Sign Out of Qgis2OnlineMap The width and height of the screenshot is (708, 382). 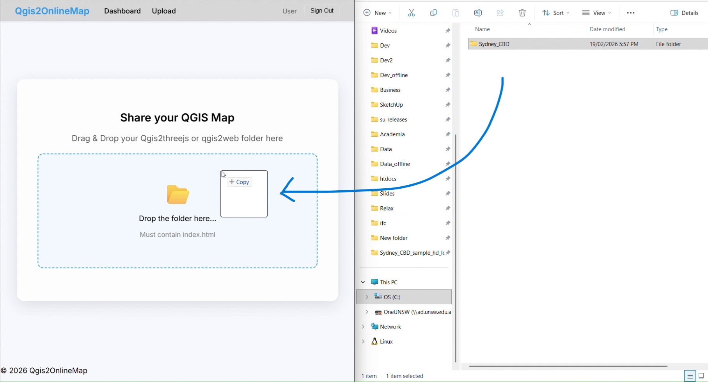tap(322, 11)
